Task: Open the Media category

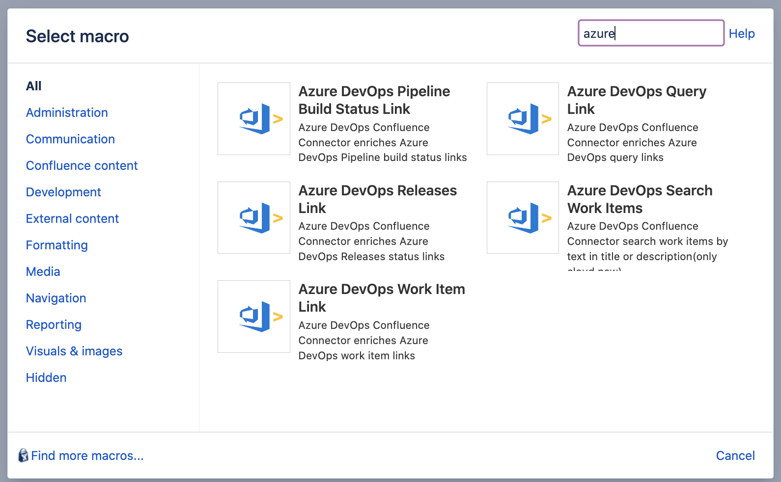Action: 43,271
